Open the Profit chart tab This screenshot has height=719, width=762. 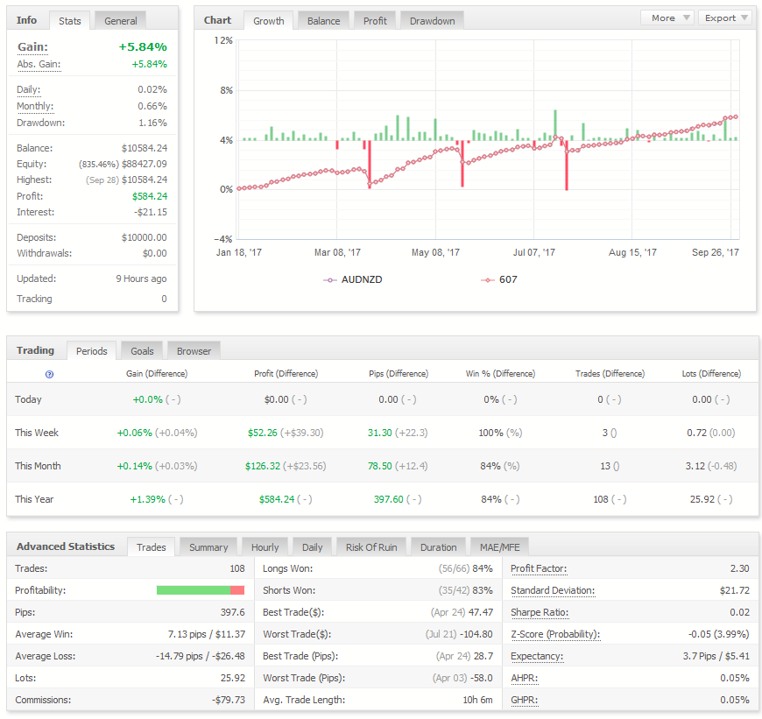[x=375, y=21]
